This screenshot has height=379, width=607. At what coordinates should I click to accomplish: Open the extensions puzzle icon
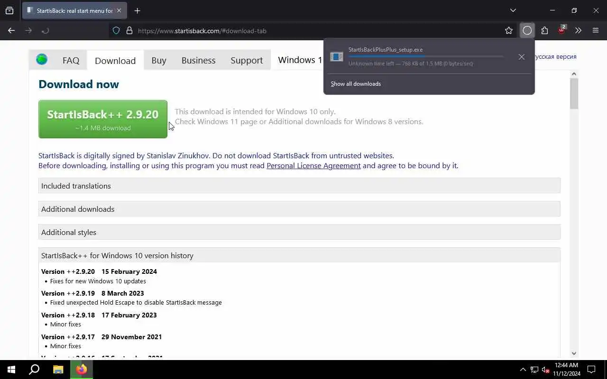[544, 30]
